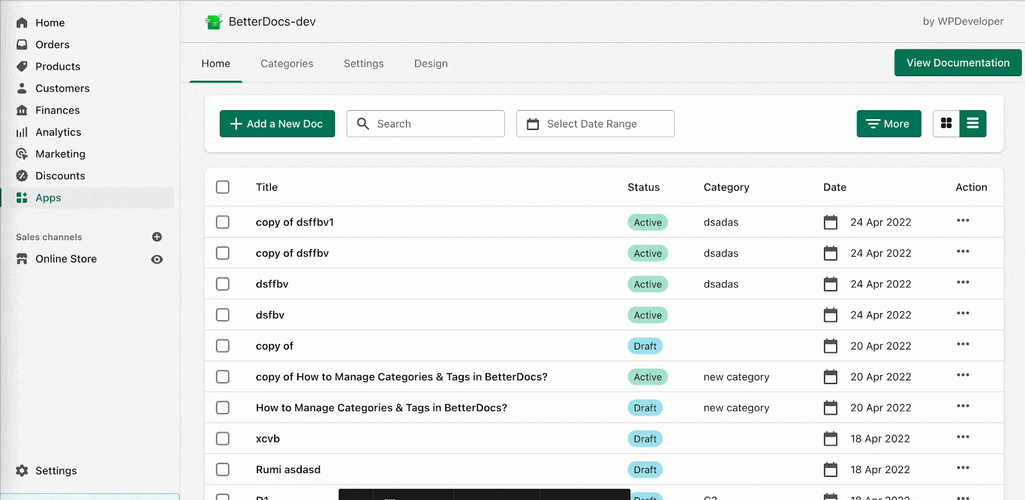
Task: Open the Customers section
Action: [62, 88]
